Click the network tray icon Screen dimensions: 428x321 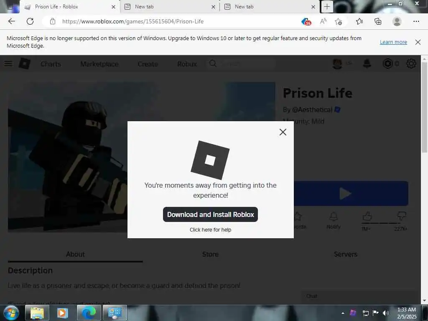365,313
